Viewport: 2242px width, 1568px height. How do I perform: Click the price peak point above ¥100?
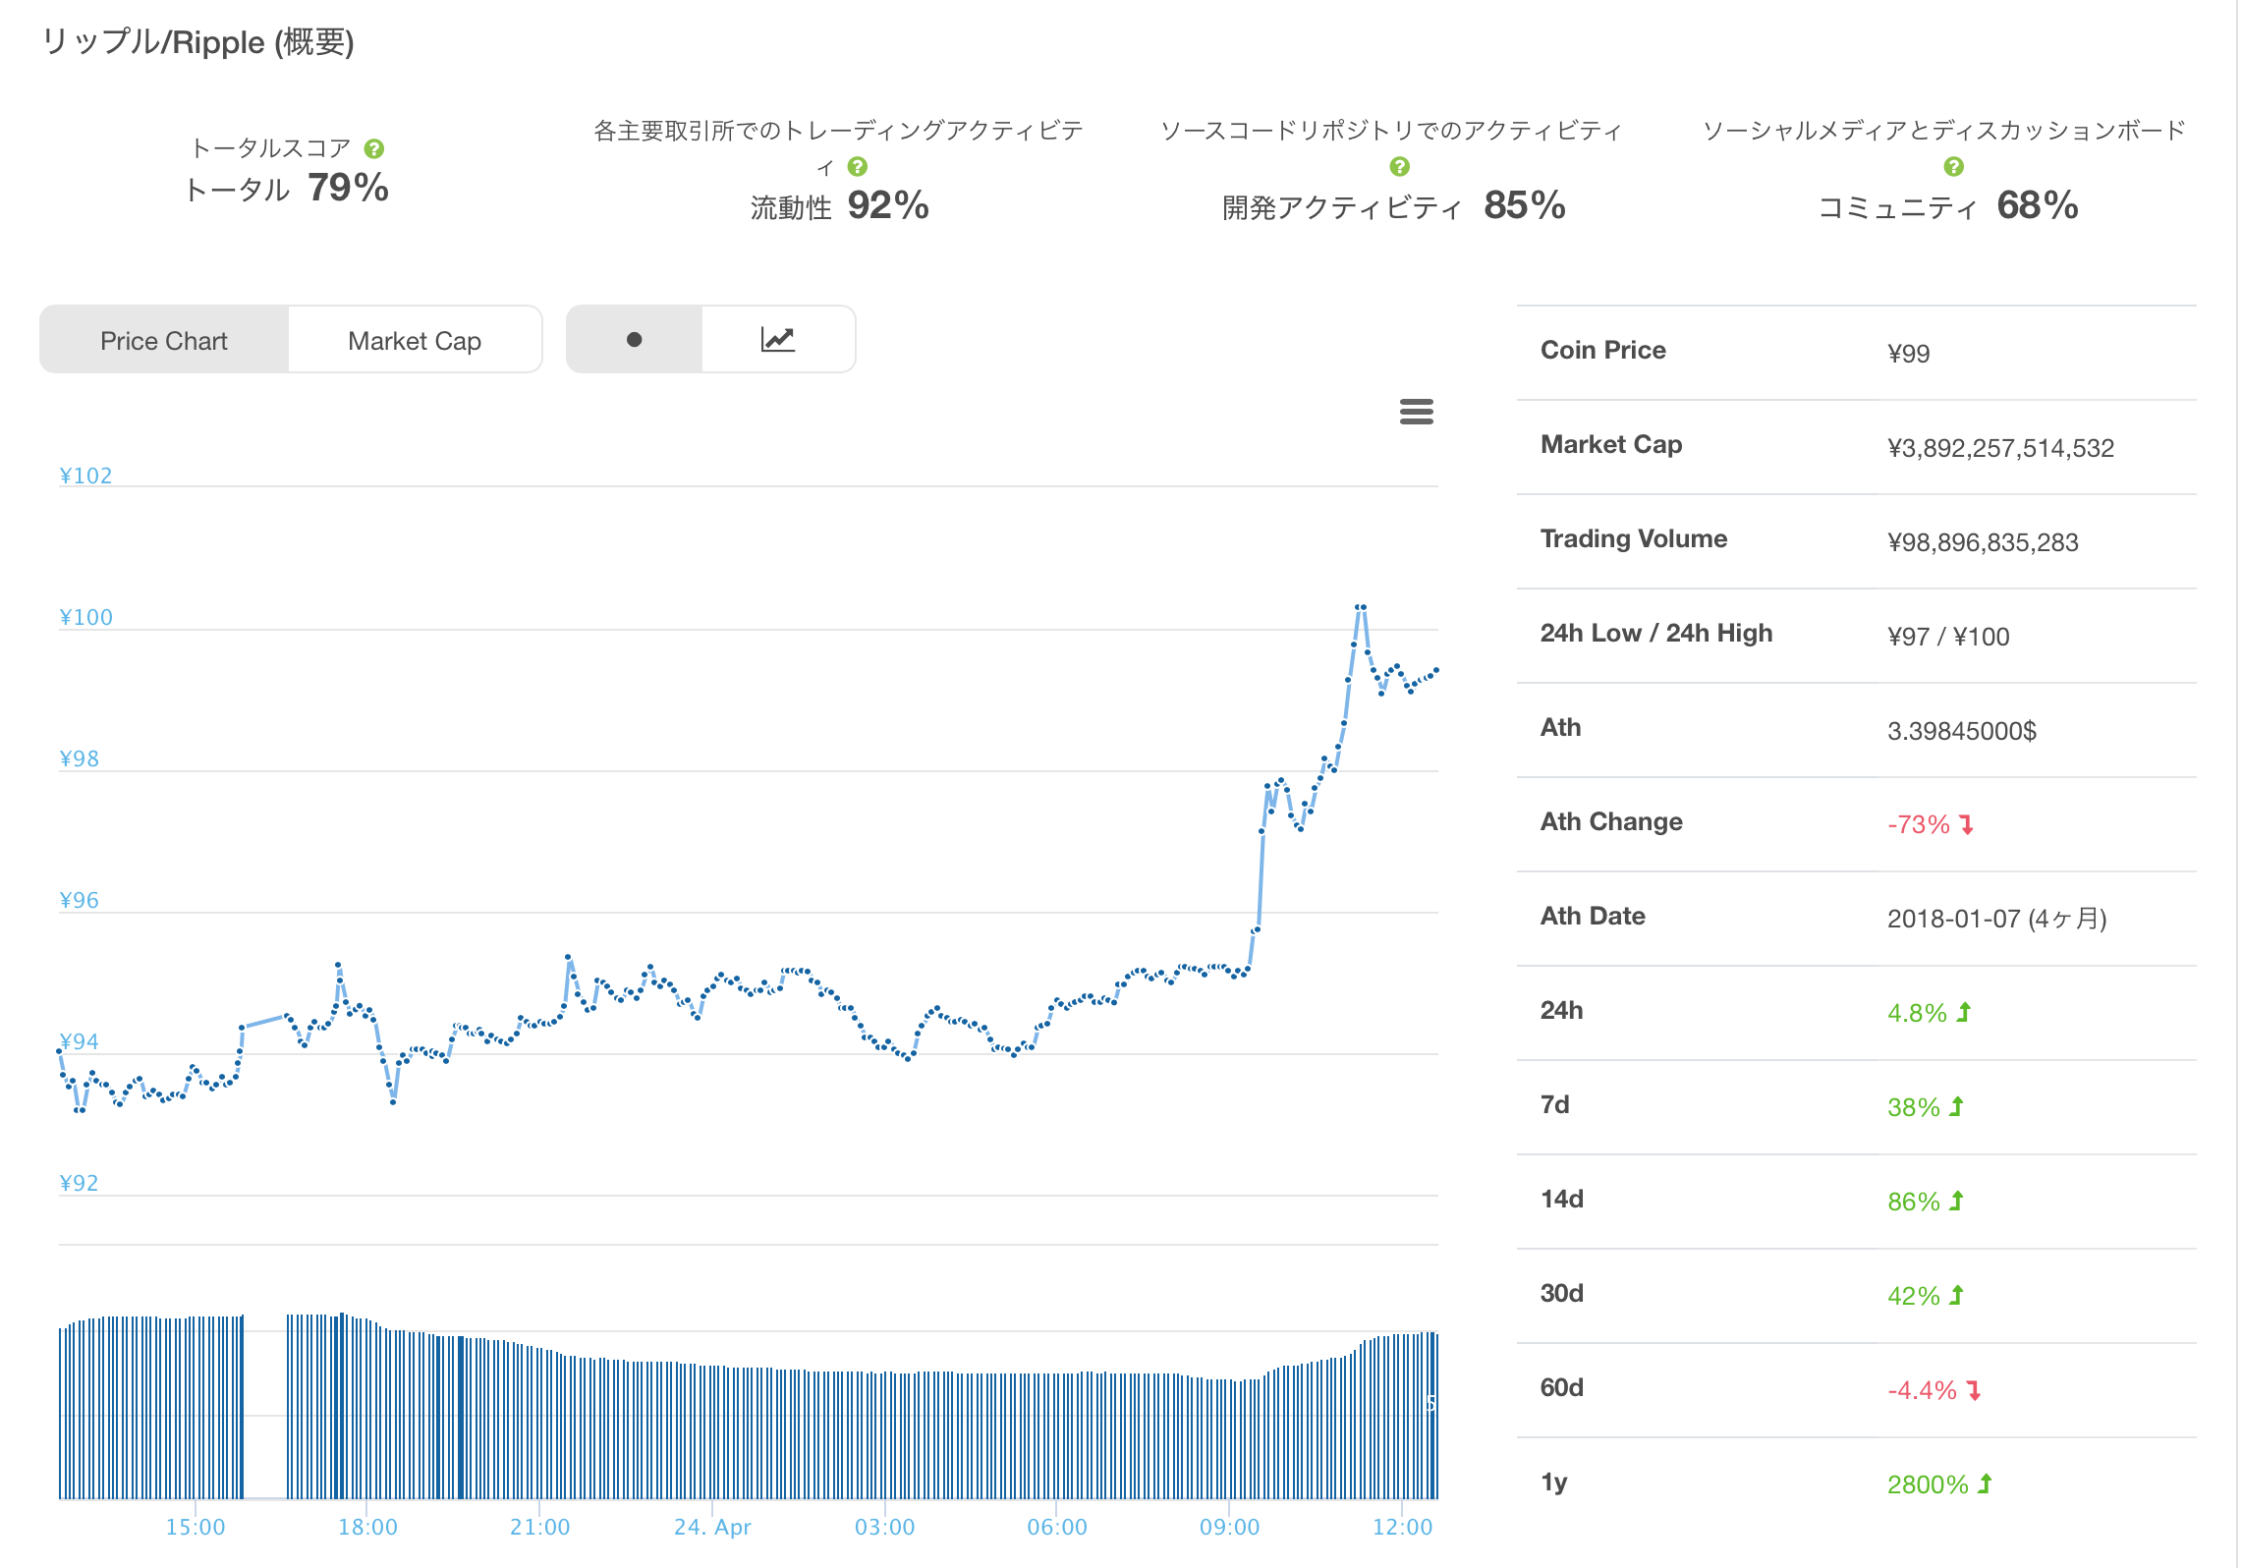point(1361,607)
